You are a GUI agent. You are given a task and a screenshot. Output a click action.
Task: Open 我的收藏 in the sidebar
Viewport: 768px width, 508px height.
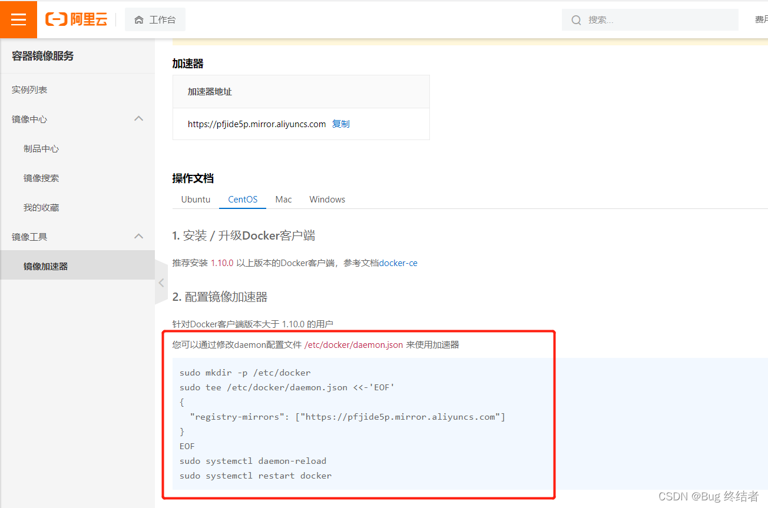pyautogui.click(x=41, y=208)
